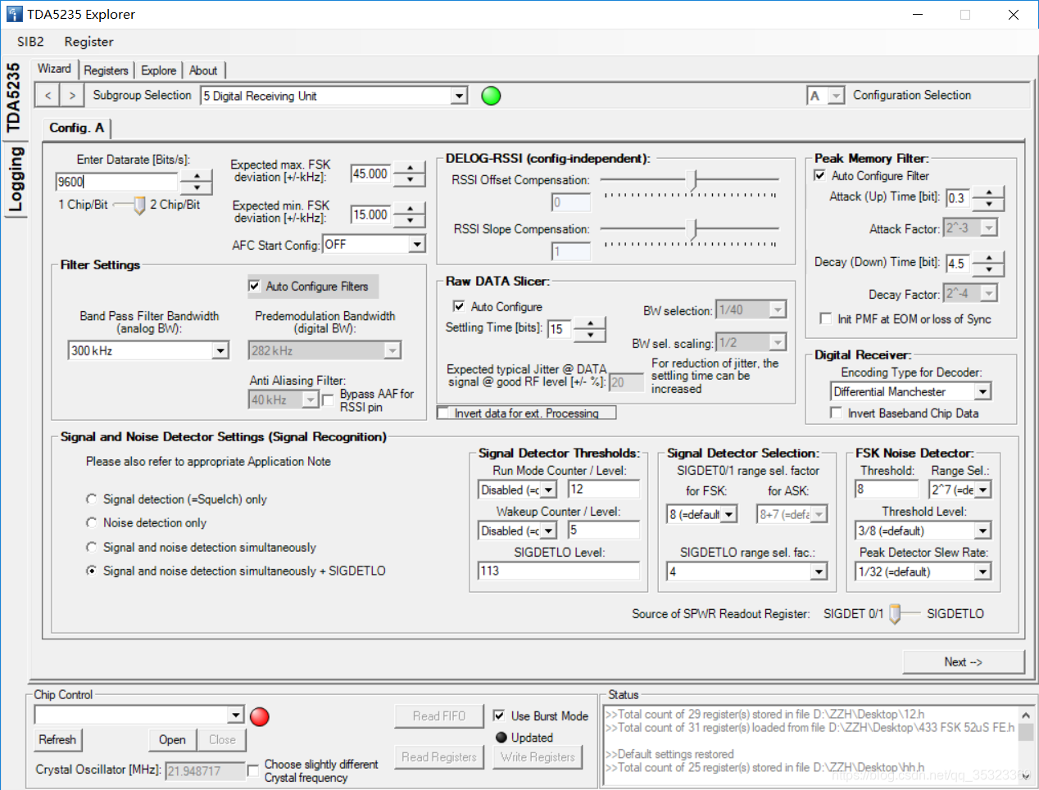Select Signal and noise detection simultaneously radio

pyautogui.click(x=92, y=547)
